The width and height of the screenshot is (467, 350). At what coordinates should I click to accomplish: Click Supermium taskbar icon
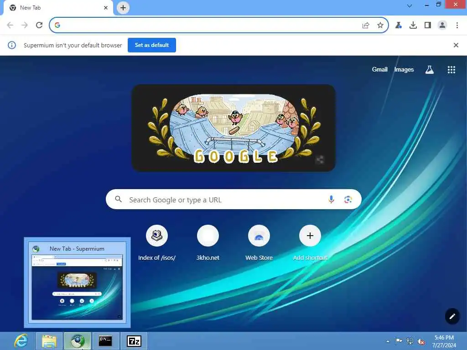click(78, 341)
